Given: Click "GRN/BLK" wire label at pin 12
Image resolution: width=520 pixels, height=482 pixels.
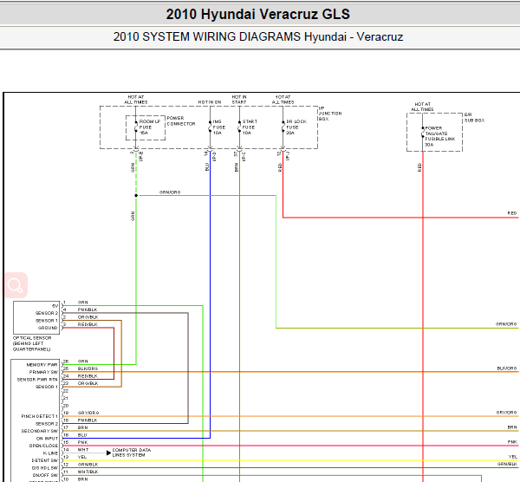Looking at the screenshot, I should click(88, 464).
